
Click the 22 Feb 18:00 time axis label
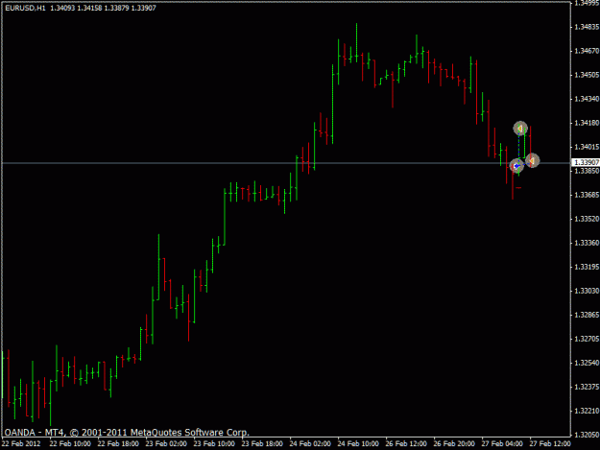(x=118, y=444)
